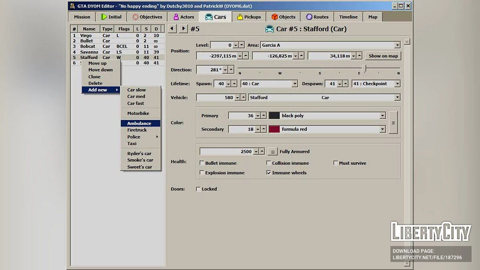The height and width of the screenshot is (270, 480).
Task: Click the Objects tab icon
Action: pyautogui.click(x=274, y=16)
